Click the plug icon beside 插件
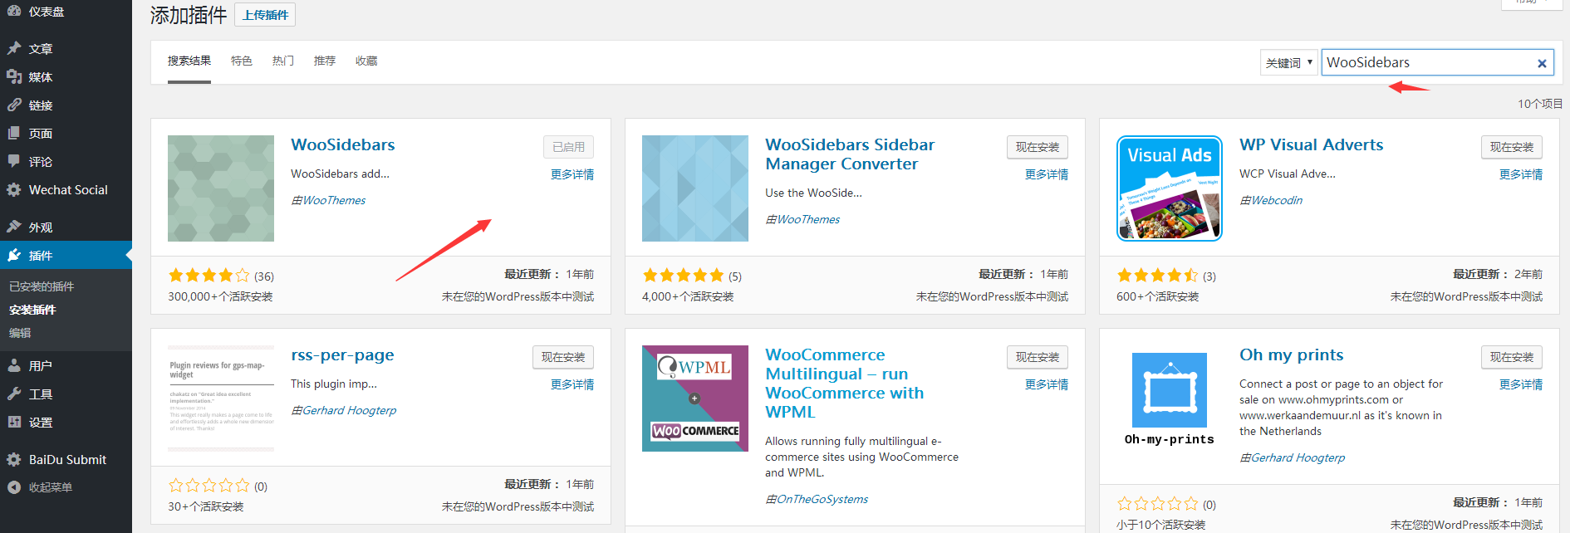Screen dimensions: 1570x533 point(14,255)
